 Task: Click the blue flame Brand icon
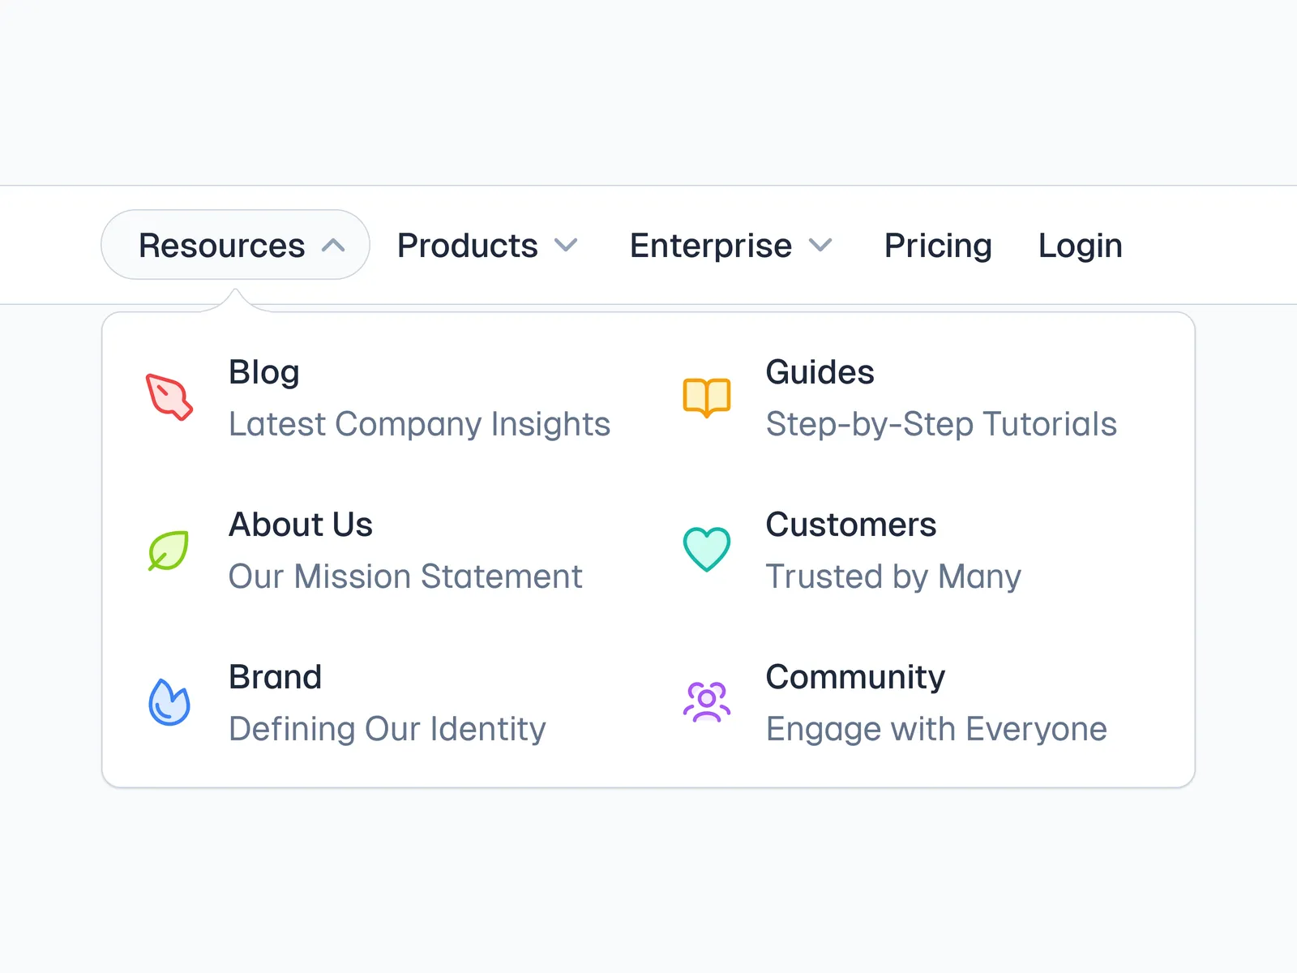tap(169, 702)
